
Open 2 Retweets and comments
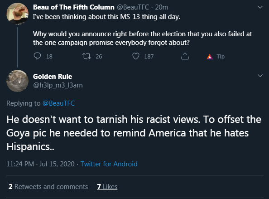48,187
